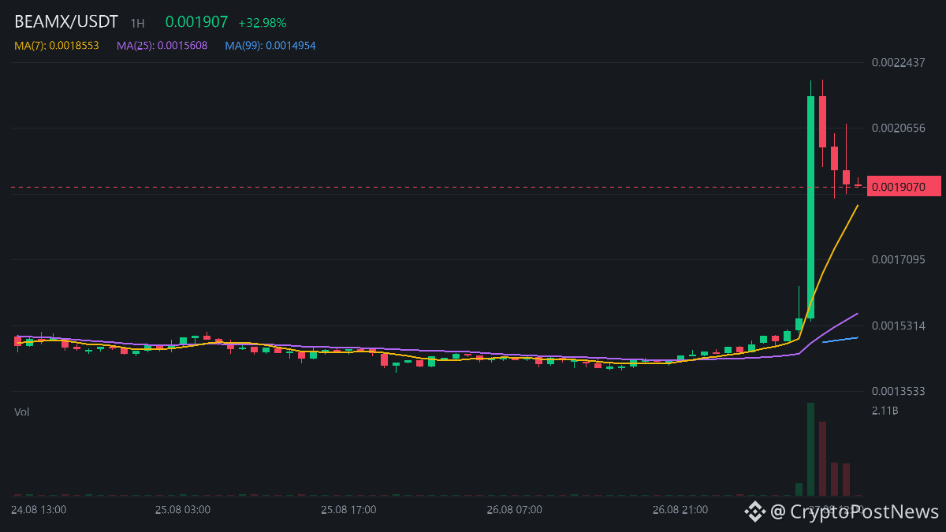Screen dimensions: 946x532
Task: Click the 25.08 17:00 time label
Action: [x=348, y=510]
